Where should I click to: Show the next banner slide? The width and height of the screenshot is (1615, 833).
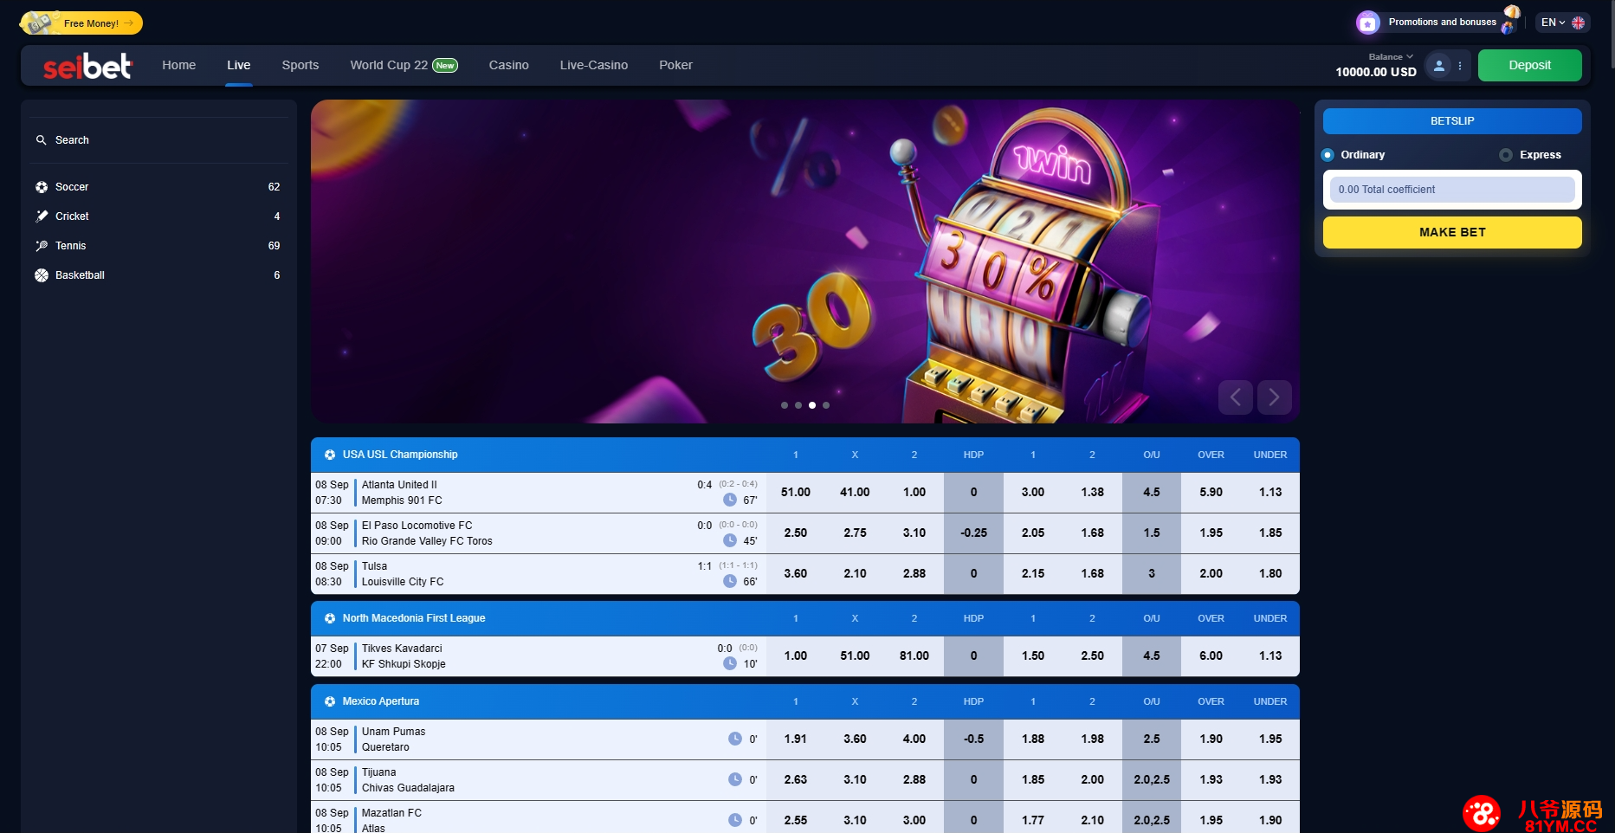tap(1274, 397)
